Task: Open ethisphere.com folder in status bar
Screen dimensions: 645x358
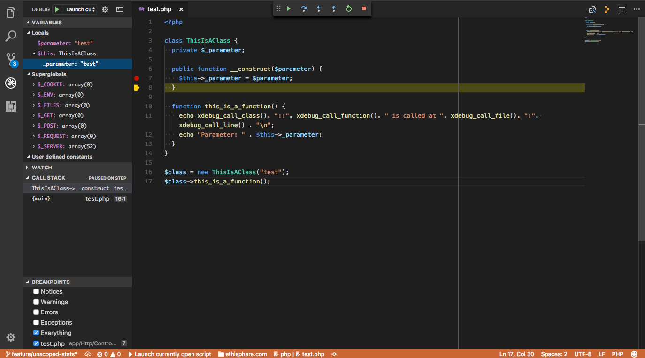Action: [x=242, y=354]
